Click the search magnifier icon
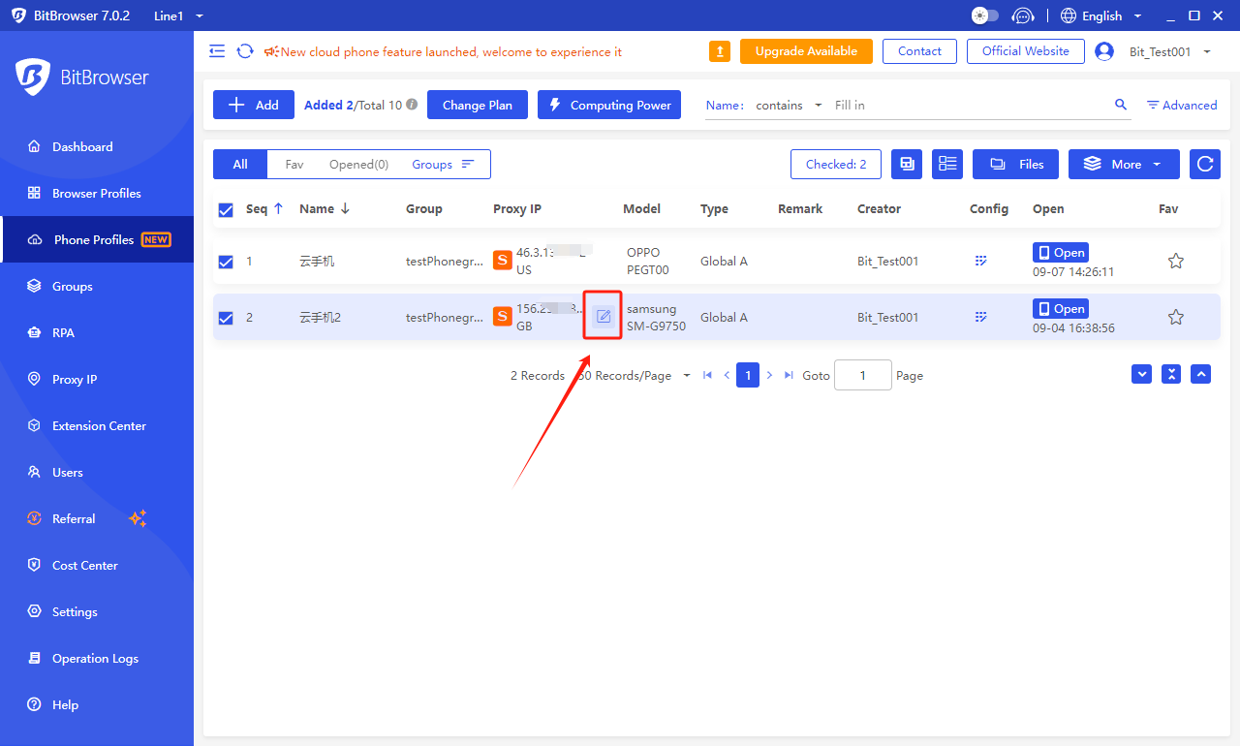This screenshot has height=746, width=1240. pos(1121,105)
